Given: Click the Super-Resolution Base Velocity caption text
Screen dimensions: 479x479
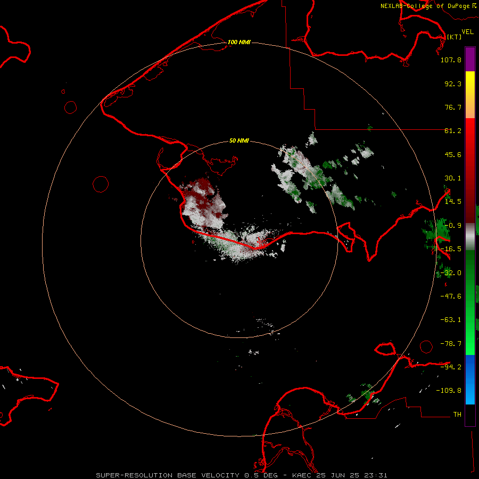Looking at the screenshot, I should pyautogui.click(x=242, y=475).
